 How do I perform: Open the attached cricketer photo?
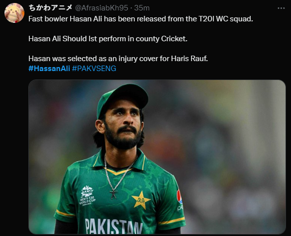(x=157, y=157)
